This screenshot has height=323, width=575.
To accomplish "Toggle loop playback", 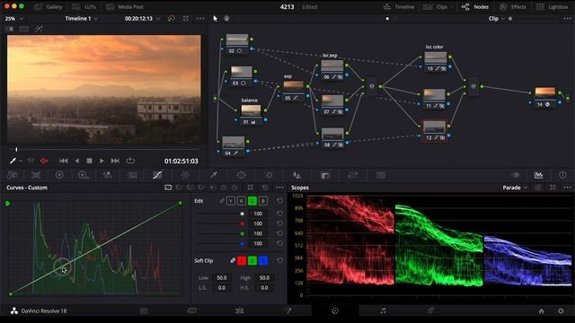I will pos(130,161).
